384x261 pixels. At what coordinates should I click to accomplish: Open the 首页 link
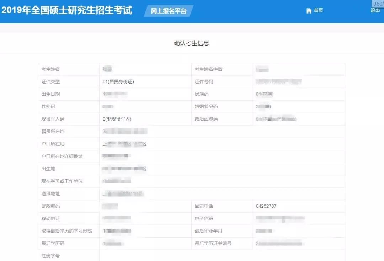click(x=318, y=10)
